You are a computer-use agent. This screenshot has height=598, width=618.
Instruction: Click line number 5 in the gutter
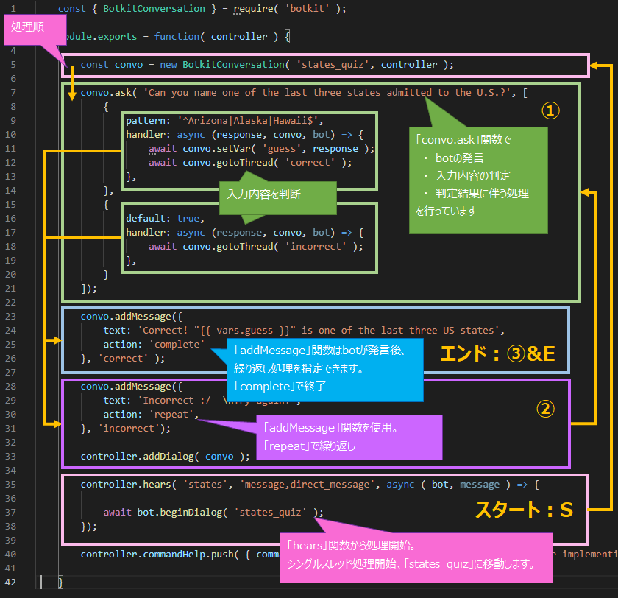(13, 64)
